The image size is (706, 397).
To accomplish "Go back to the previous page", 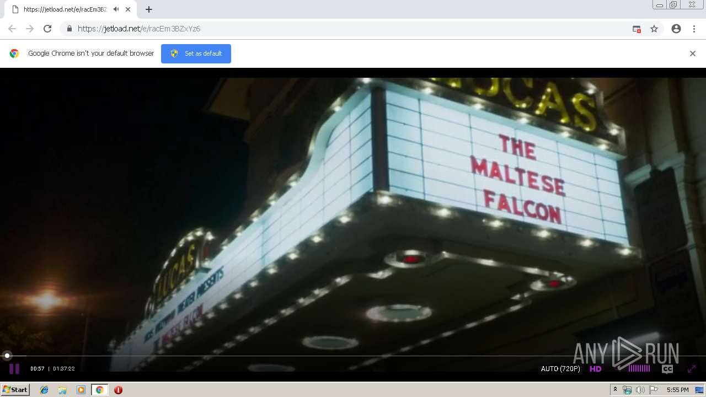I will [x=12, y=29].
